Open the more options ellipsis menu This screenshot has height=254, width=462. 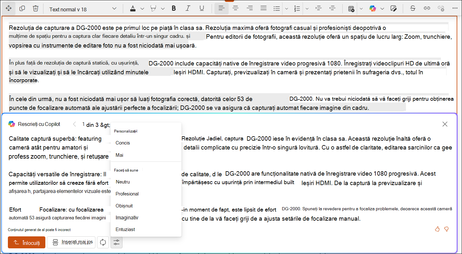click(x=454, y=8)
